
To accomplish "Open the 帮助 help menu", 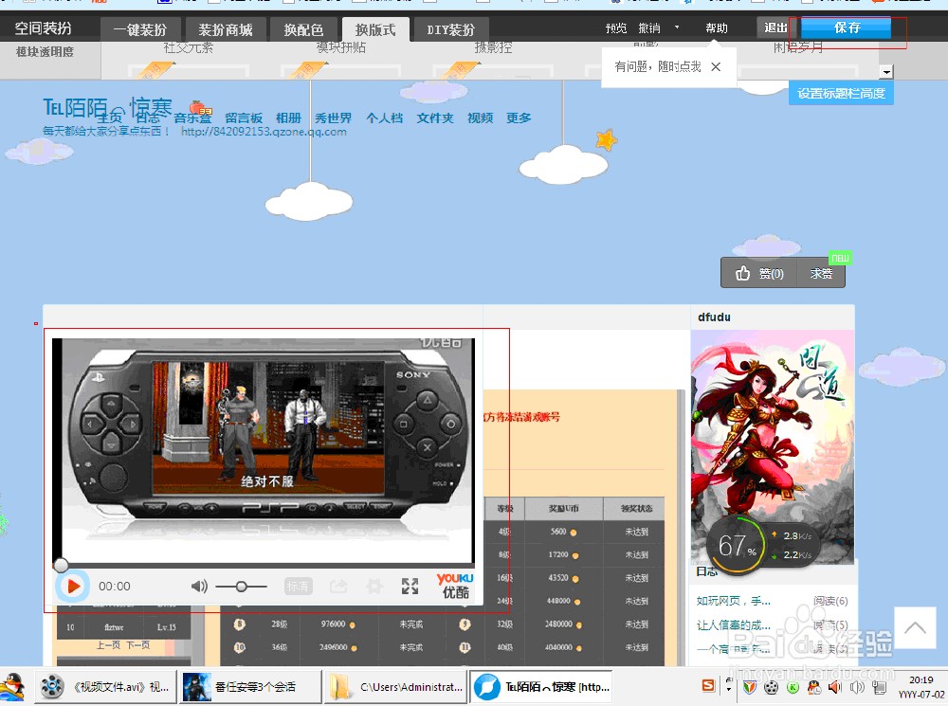I will pyautogui.click(x=717, y=28).
